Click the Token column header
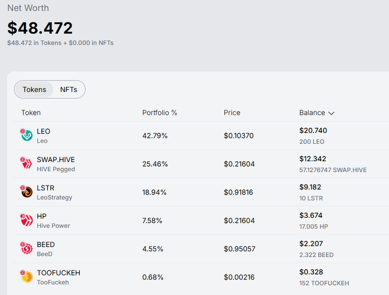The image size is (389, 295). pos(31,113)
